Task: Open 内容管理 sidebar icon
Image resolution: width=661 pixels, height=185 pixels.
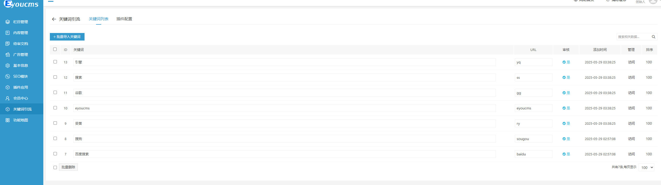Action: click(8, 33)
